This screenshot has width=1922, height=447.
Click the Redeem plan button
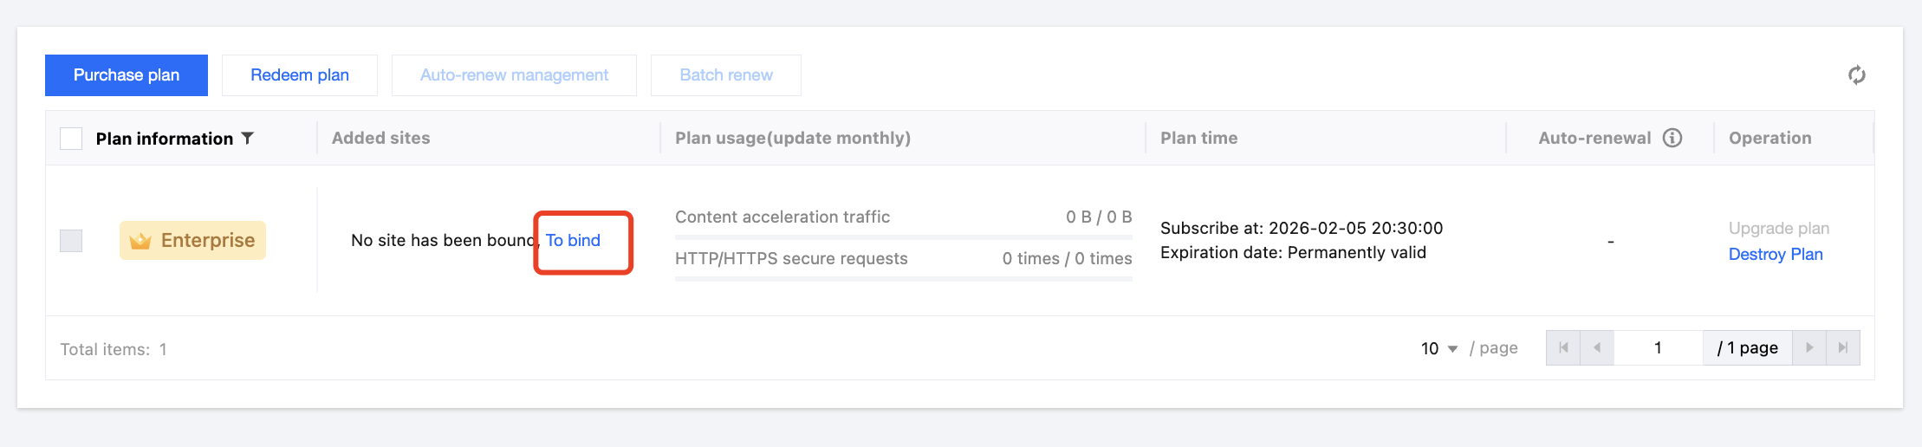[x=300, y=75]
